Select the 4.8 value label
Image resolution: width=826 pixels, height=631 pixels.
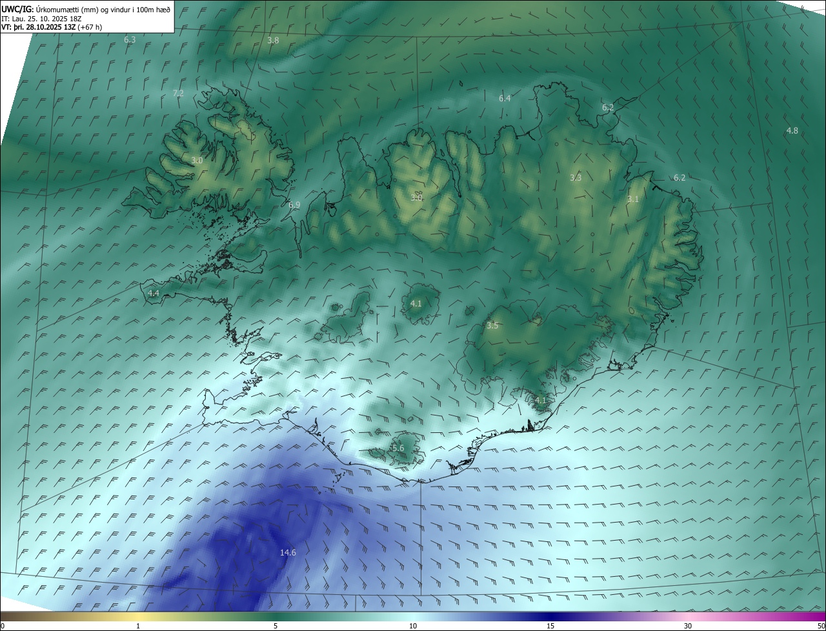point(792,131)
